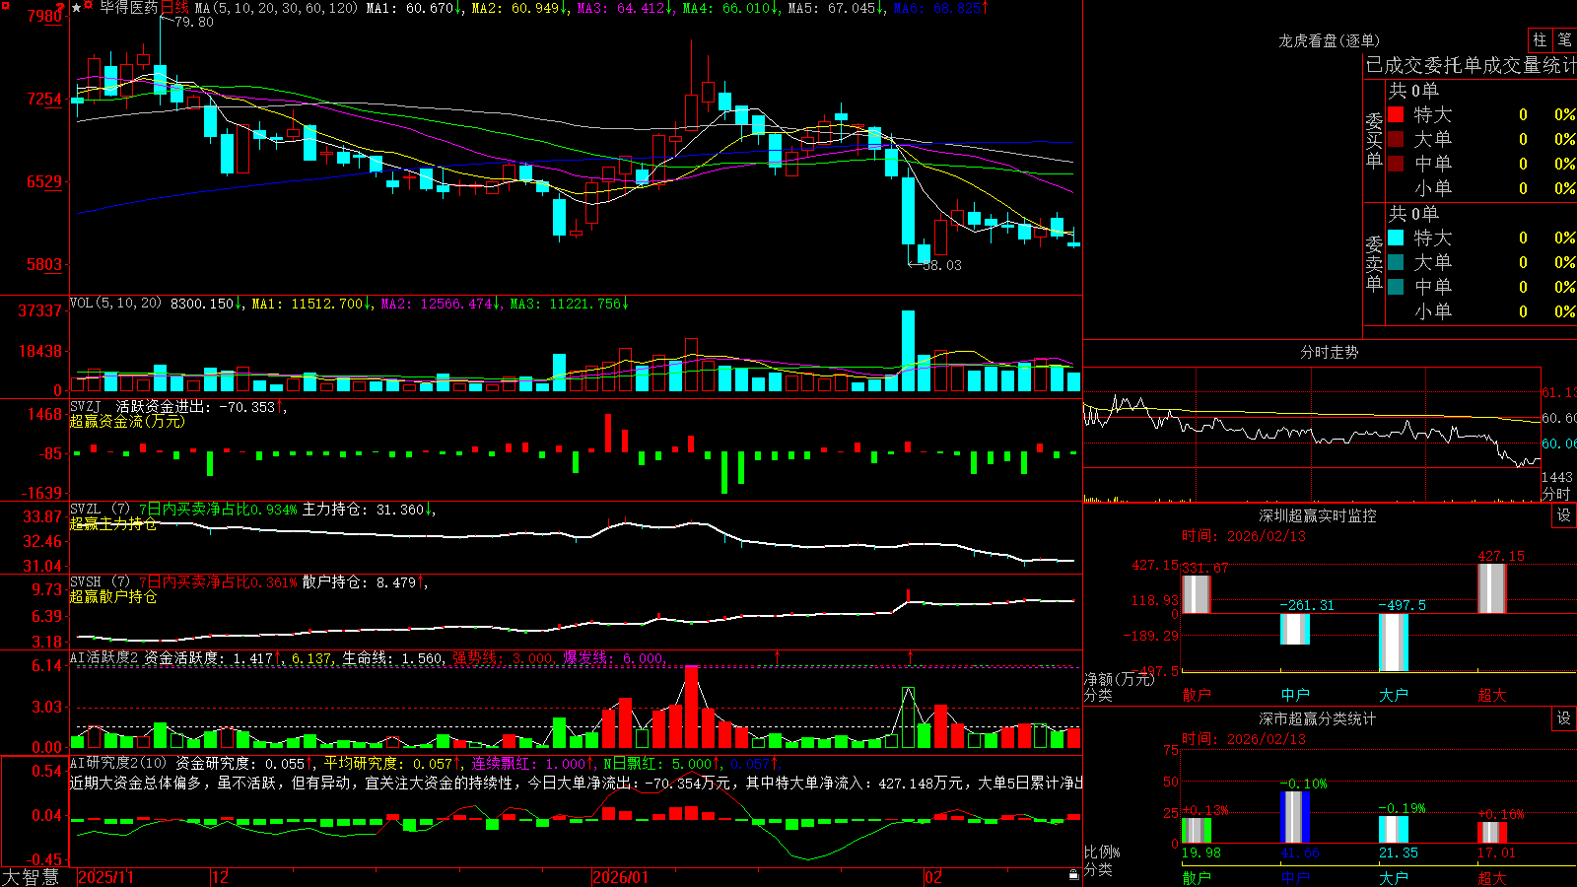Click the 大智慧 logo at bottom left
This screenshot has width=1577, height=887.
(x=31, y=877)
